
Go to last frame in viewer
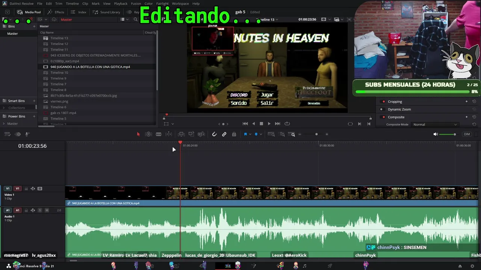click(x=277, y=124)
